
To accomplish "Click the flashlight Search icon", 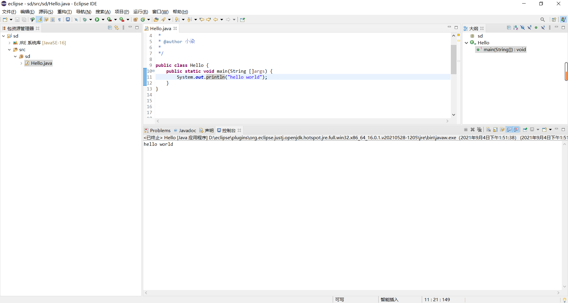I will [163, 20].
